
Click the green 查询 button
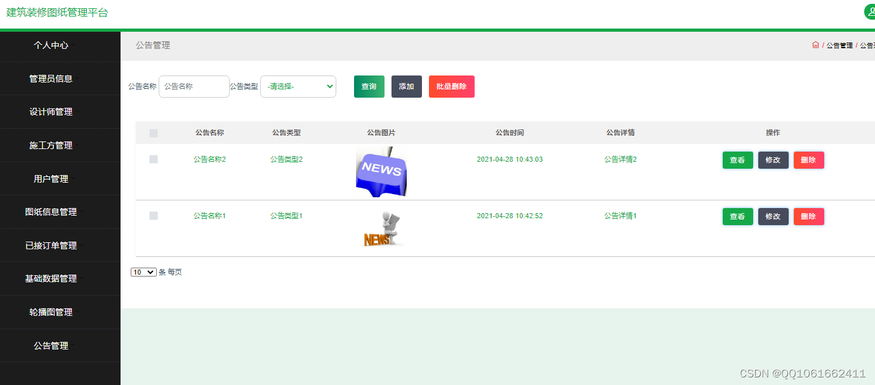click(x=369, y=87)
